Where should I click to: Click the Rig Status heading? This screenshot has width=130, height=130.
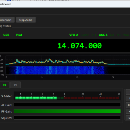pyautogui.click(x=5, y=26)
